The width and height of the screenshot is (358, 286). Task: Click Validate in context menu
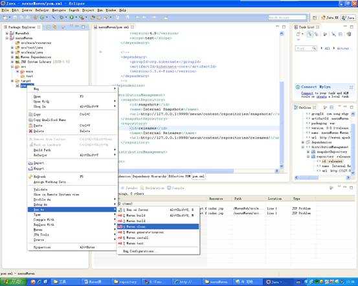click(72, 190)
